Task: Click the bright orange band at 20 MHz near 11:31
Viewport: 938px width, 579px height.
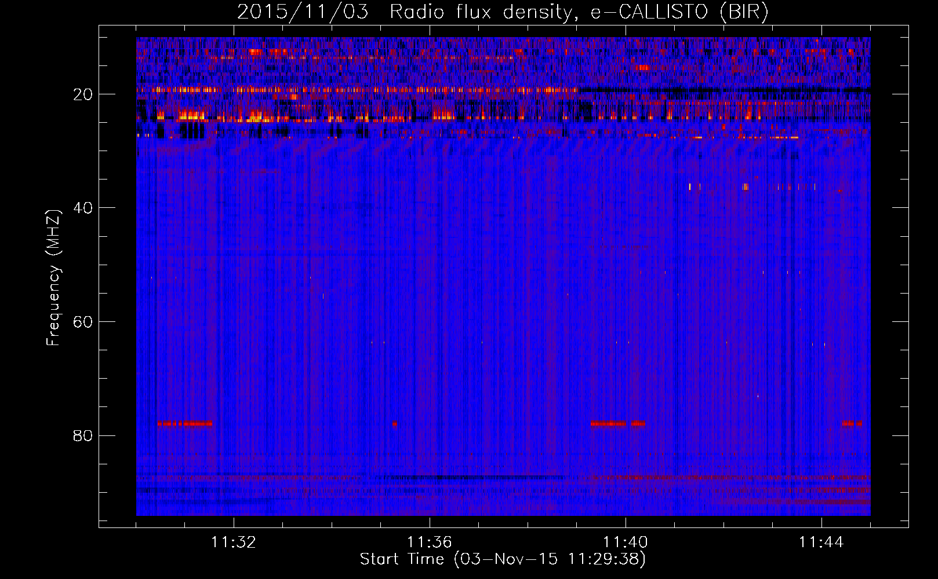Action: pyautogui.click(x=184, y=90)
